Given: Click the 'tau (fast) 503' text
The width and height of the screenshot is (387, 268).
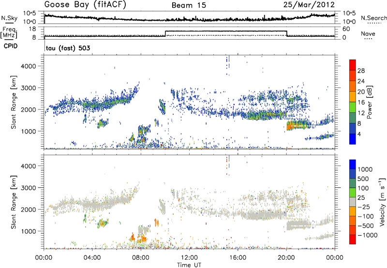Looking at the screenshot, I should click(x=68, y=48).
